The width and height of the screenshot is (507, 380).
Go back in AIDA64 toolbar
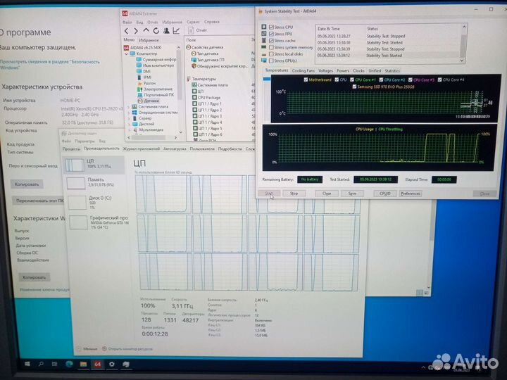point(127,31)
